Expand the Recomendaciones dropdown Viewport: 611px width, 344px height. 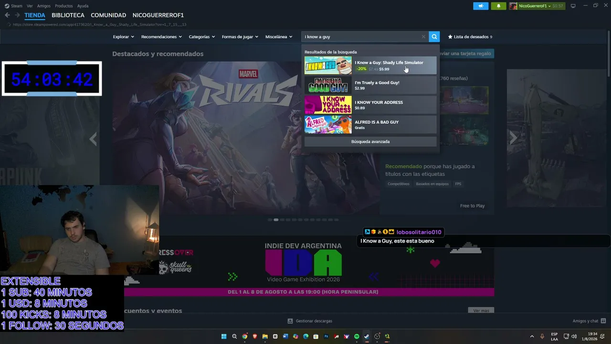(x=161, y=37)
